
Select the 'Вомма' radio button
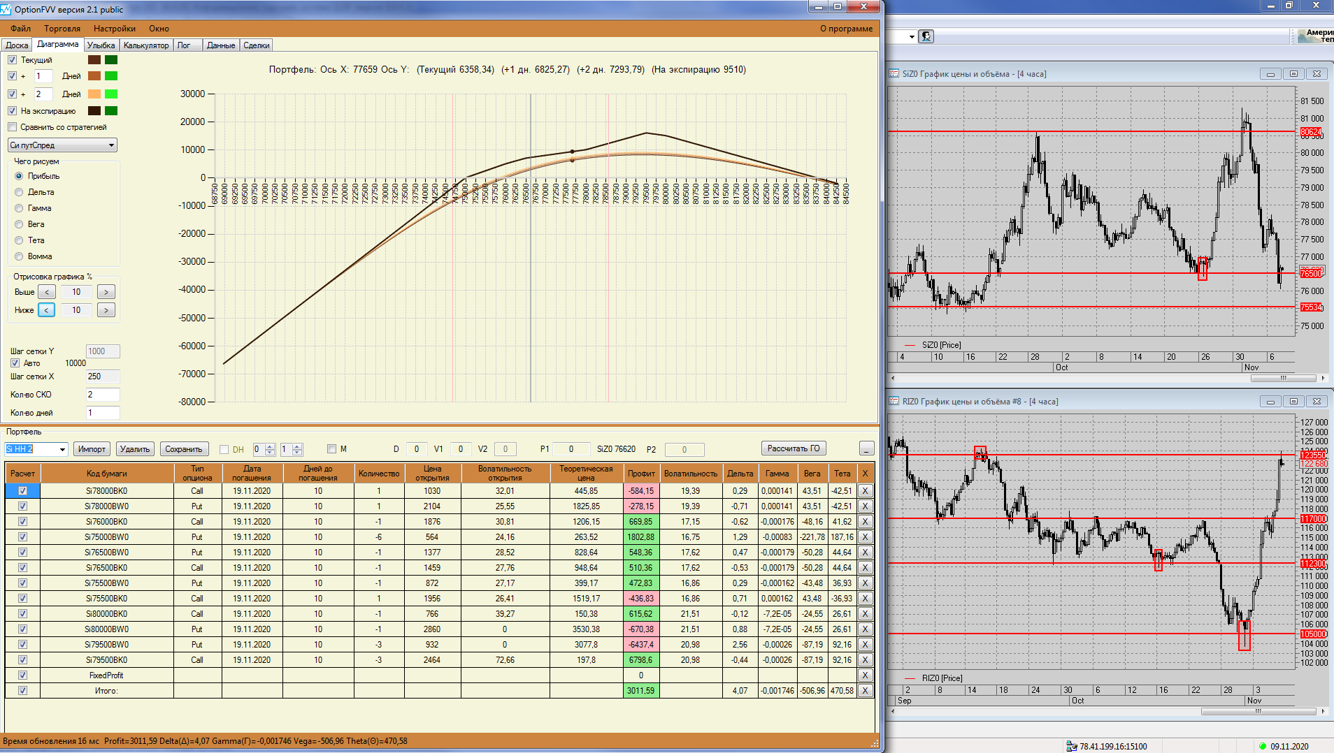(19, 256)
